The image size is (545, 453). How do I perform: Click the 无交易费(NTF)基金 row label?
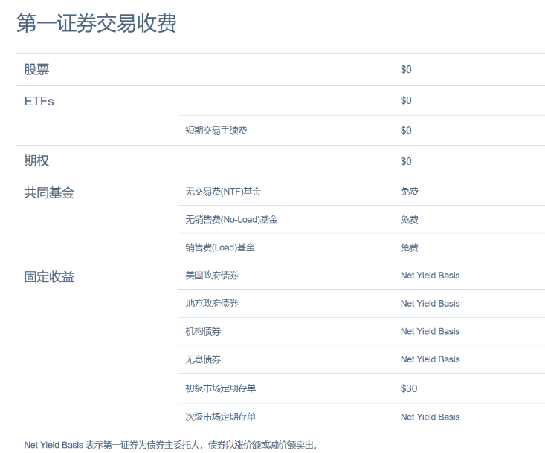pyautogui.click(x=223, y=192)
